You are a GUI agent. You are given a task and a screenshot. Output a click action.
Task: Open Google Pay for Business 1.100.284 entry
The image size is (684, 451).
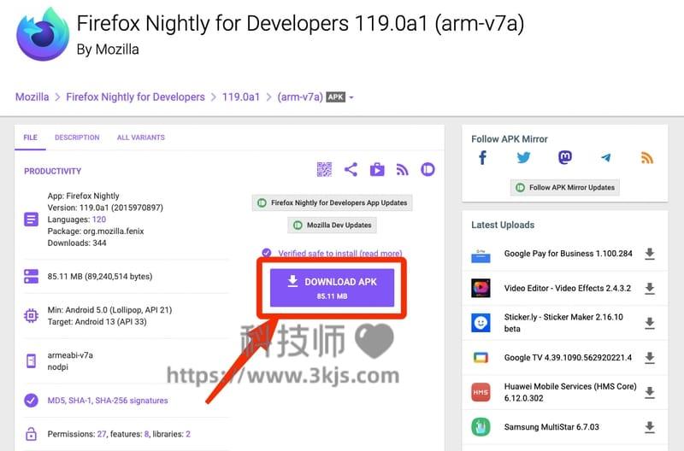coord(568,254)
